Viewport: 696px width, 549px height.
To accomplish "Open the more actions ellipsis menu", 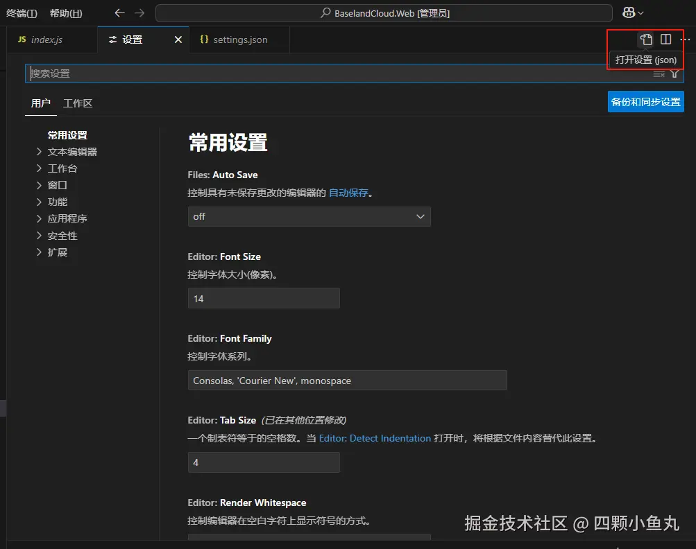I will tap(684, 40).
